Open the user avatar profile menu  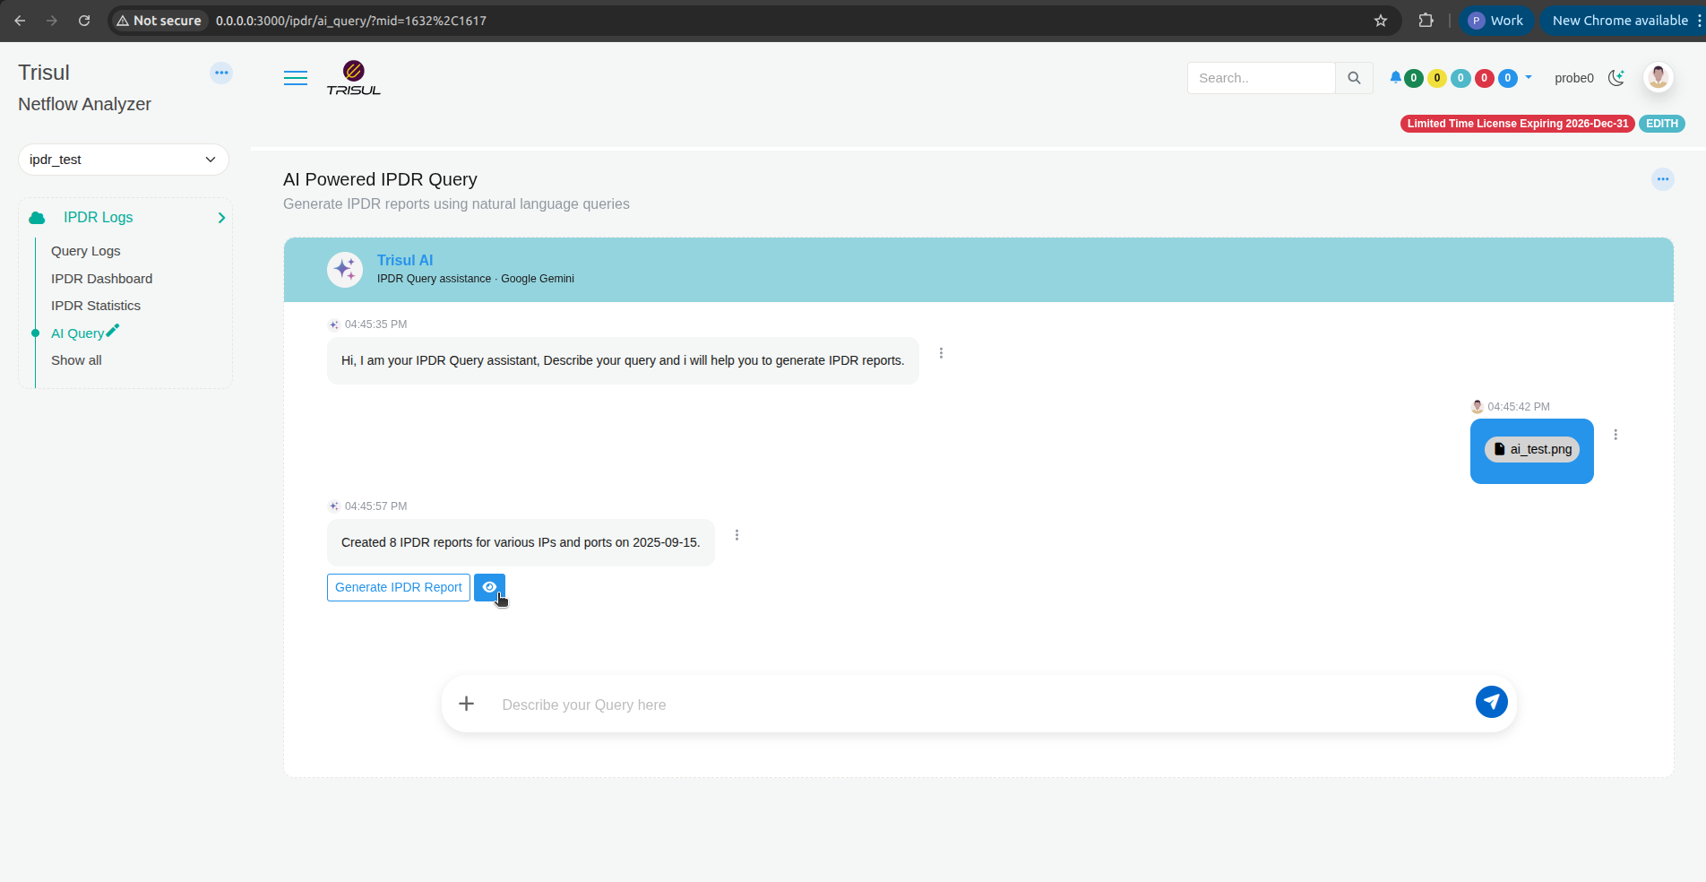point(1659,77)
